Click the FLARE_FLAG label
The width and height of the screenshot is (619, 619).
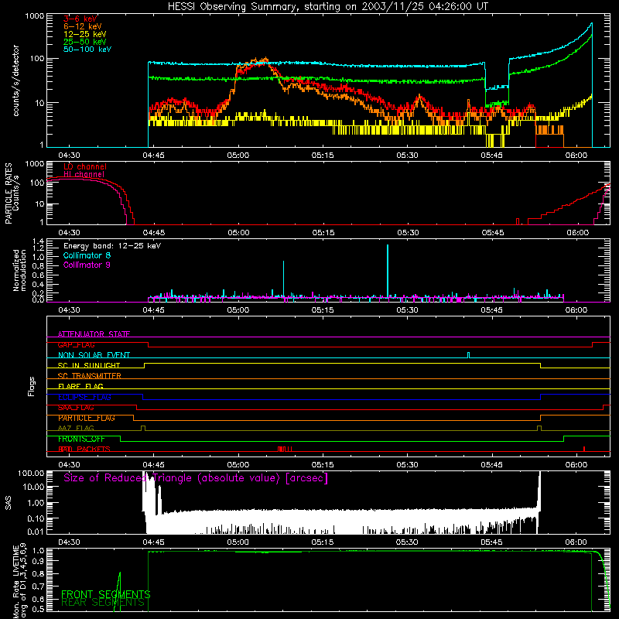[80, 386]
